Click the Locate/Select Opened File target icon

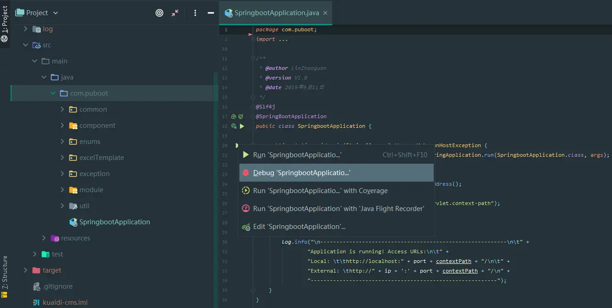159,13
